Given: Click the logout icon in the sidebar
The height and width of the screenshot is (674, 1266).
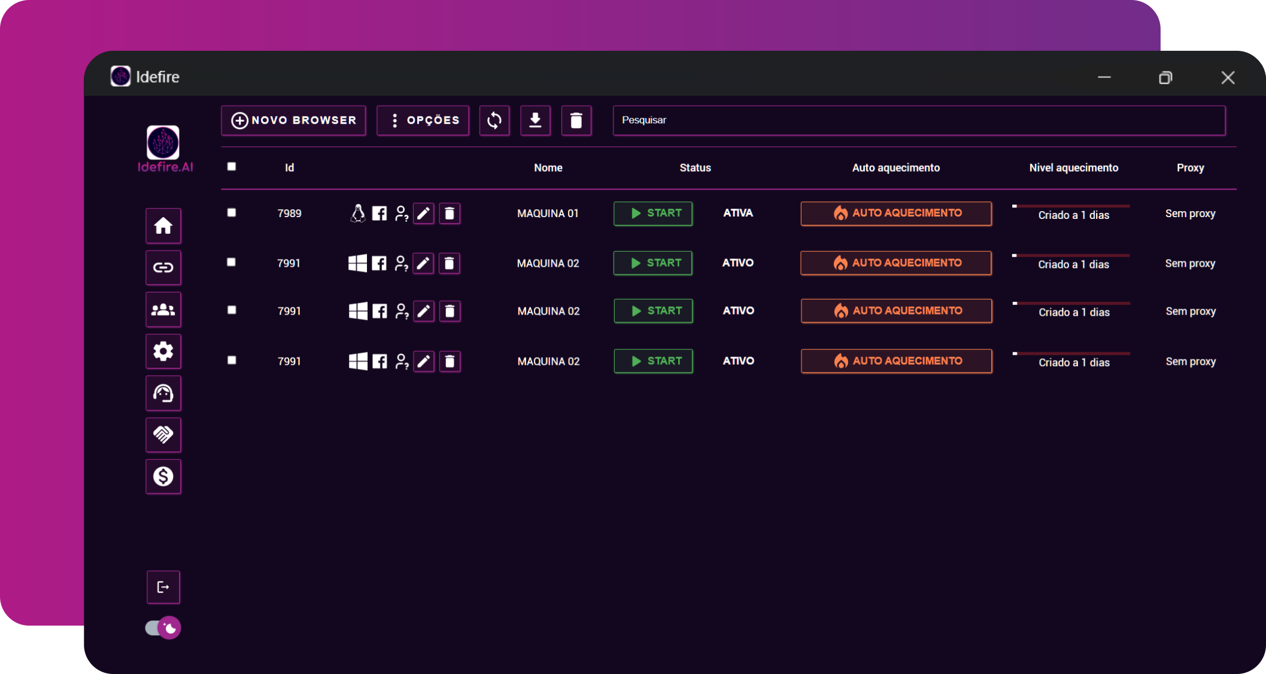Looking at the screenshot, I should (163, 587).
